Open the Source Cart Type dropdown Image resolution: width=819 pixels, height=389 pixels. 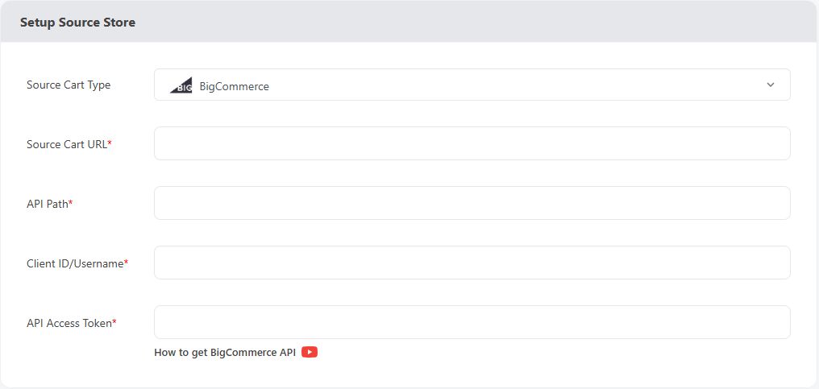coord(472,85)
